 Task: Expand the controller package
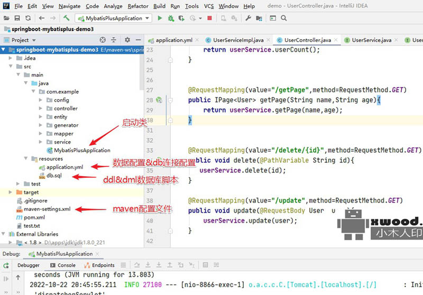pyautogui.click(x=41, y=108)
